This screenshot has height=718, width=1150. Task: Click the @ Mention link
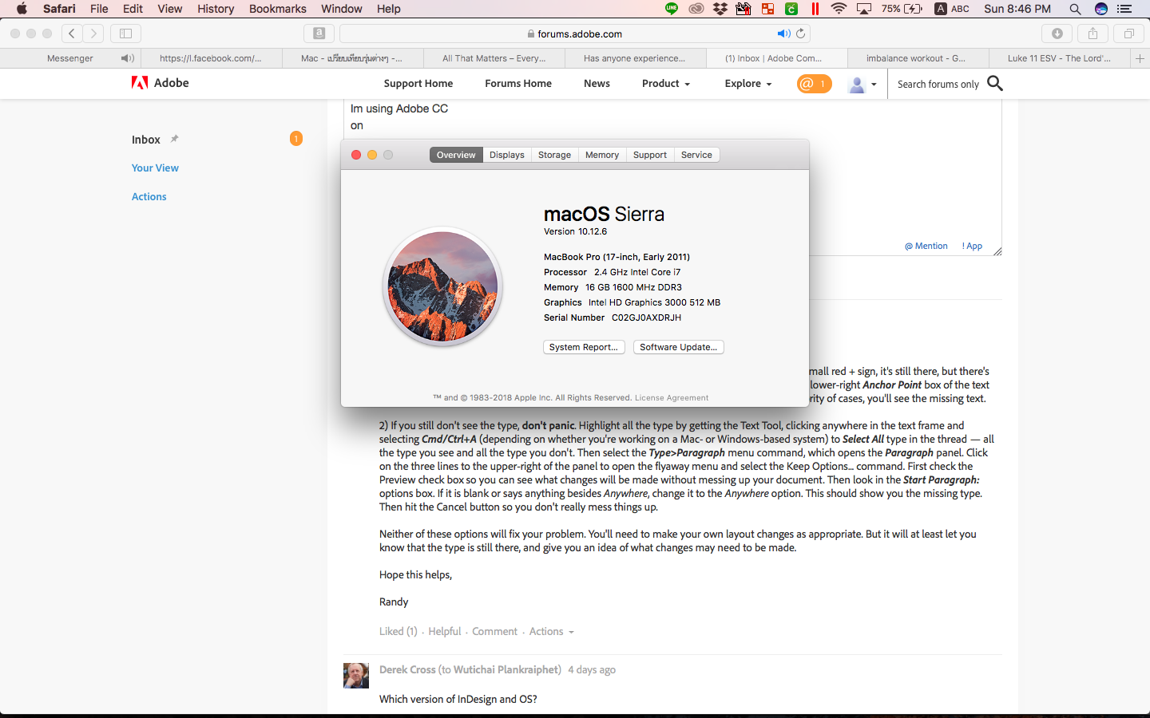coord(926,246)
